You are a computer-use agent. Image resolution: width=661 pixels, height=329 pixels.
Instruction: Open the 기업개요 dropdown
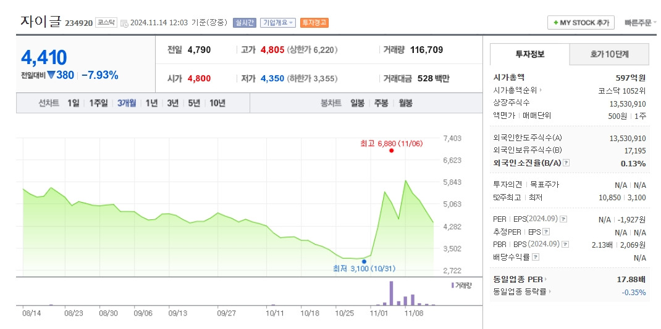pos(278,23)
